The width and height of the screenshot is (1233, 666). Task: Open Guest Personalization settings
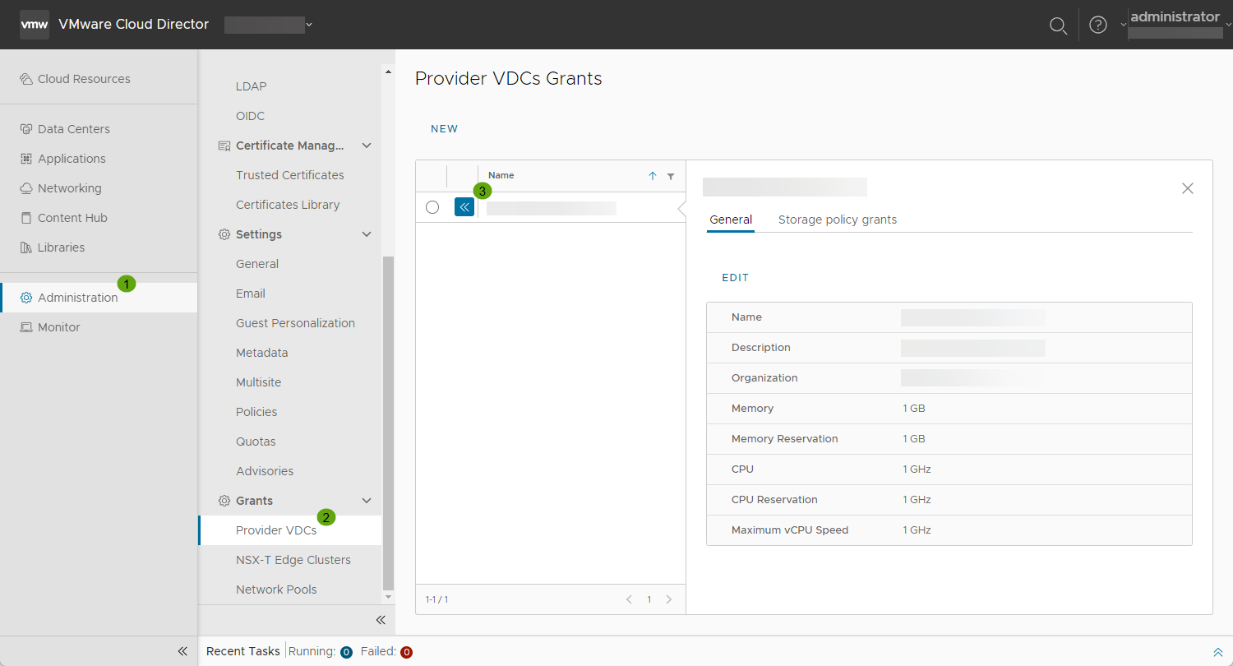coord(295,323)
